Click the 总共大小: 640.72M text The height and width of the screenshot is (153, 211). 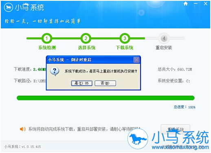175,69
